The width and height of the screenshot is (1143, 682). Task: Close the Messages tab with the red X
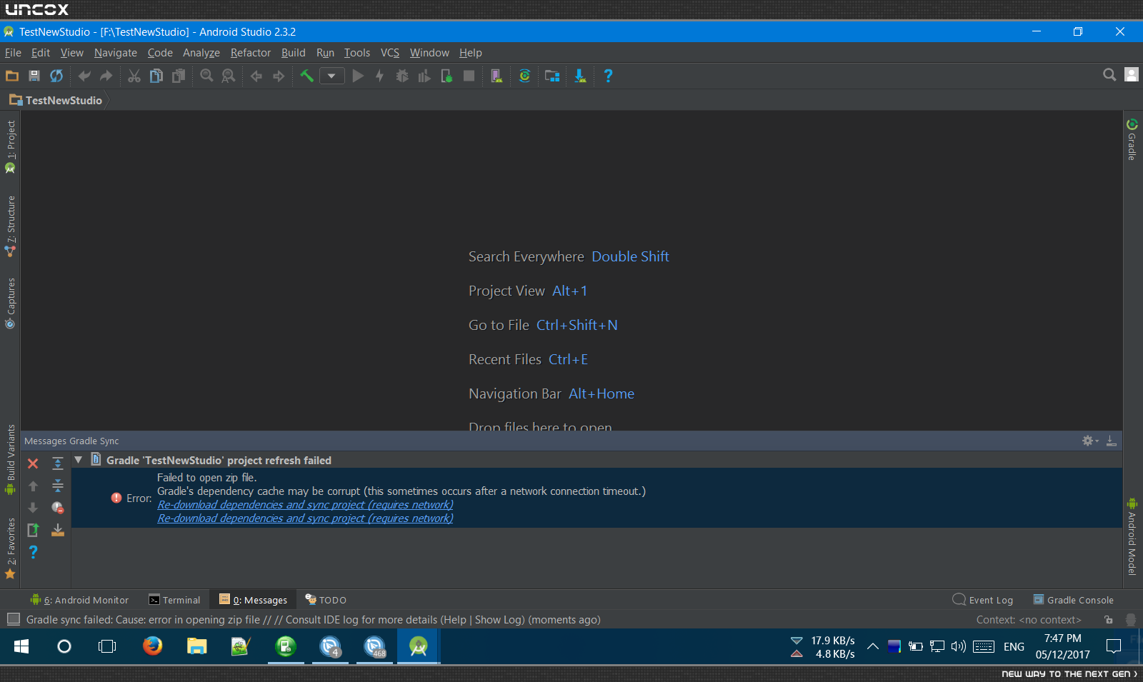(33, 463)
